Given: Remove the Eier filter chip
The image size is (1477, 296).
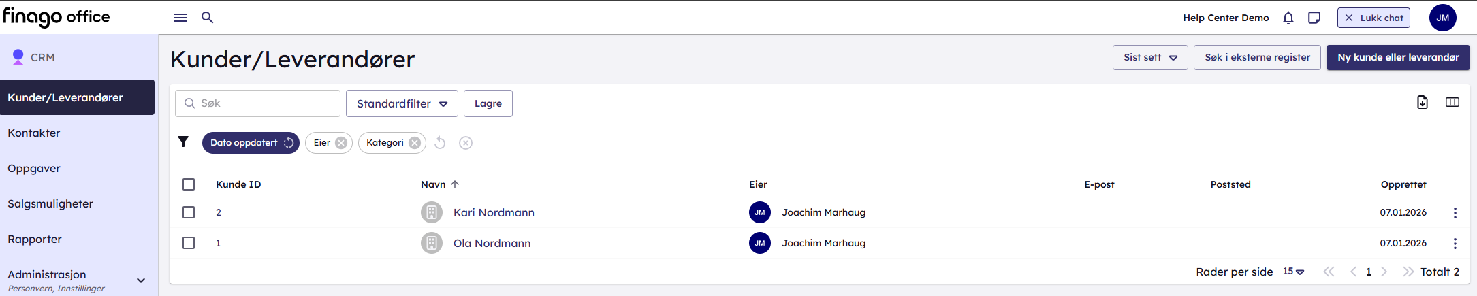Looking at the screenshot, I should click(341, 143).
